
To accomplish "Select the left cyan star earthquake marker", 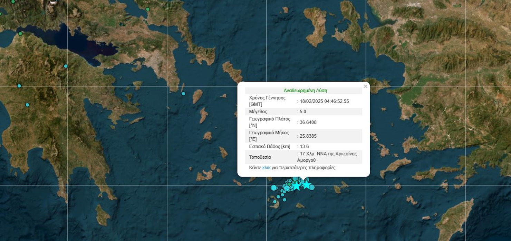I will (297, 186).
